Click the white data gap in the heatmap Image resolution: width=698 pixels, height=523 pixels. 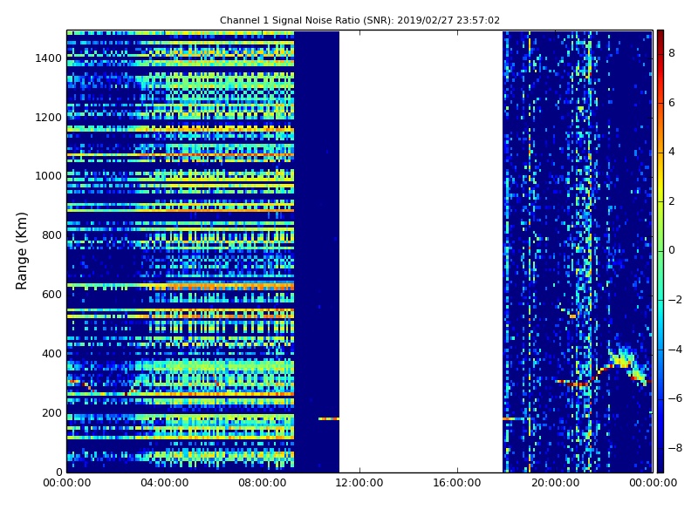(x=421, y=251)
